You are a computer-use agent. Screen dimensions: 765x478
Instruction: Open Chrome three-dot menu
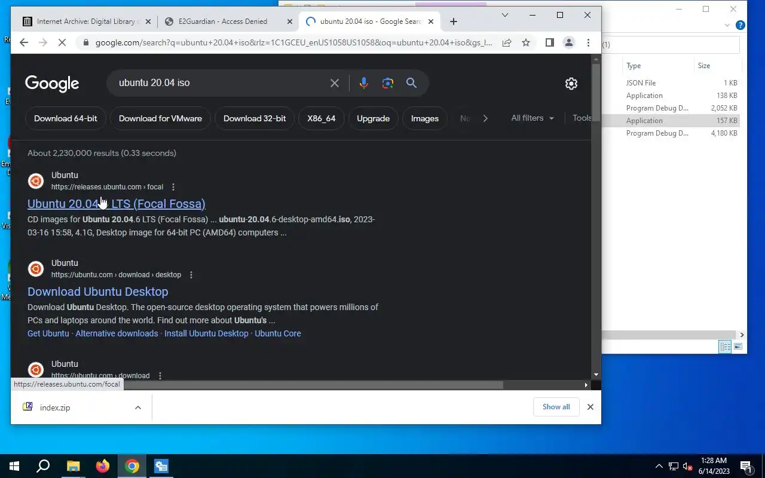tap(588, 42)
